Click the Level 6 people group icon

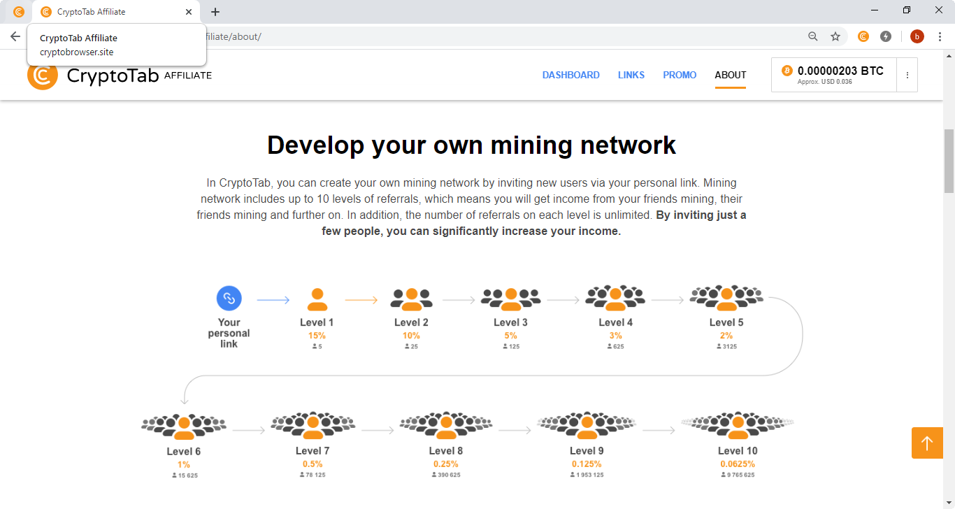(184, 426)
